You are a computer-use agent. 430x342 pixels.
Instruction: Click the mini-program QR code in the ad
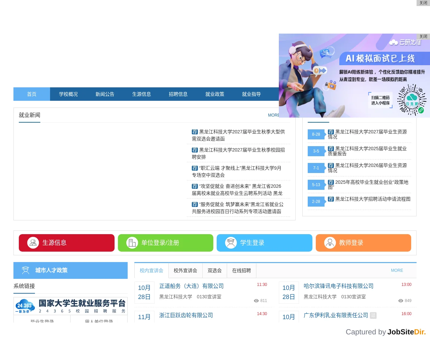click(x=412, y=100)
